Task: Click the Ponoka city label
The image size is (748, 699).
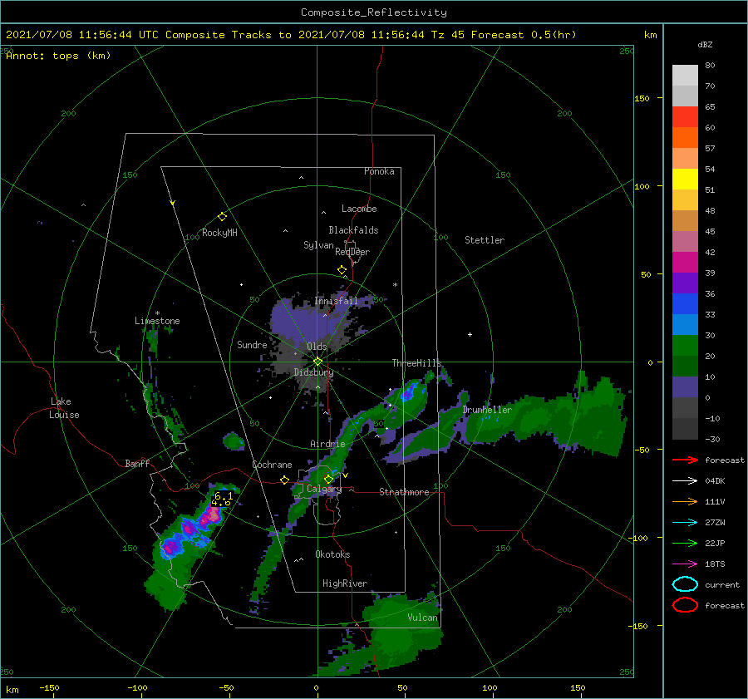Action: point(379,171)
